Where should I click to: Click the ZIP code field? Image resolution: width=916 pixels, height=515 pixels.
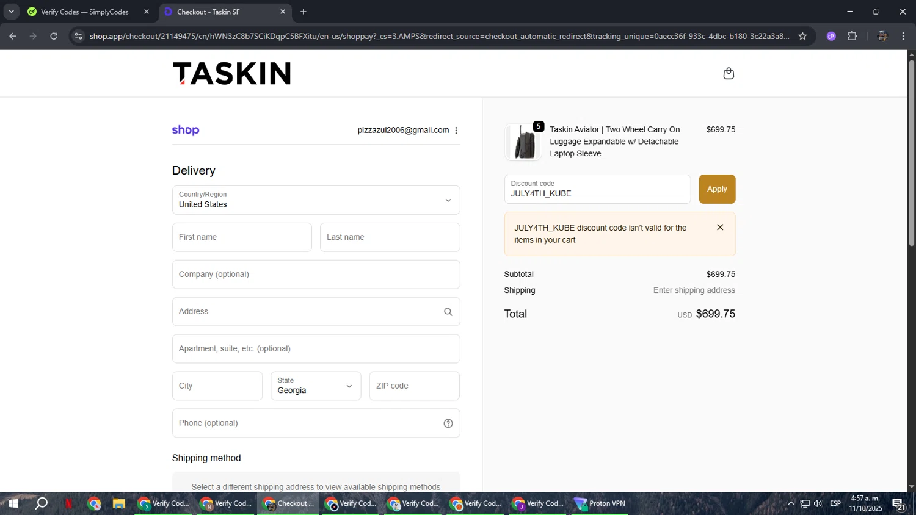414,386
